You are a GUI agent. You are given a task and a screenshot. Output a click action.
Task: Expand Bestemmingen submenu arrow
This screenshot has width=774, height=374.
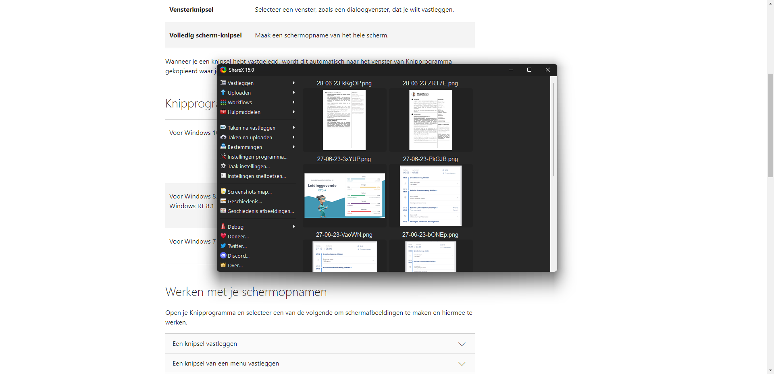click(x=293, y=147)
